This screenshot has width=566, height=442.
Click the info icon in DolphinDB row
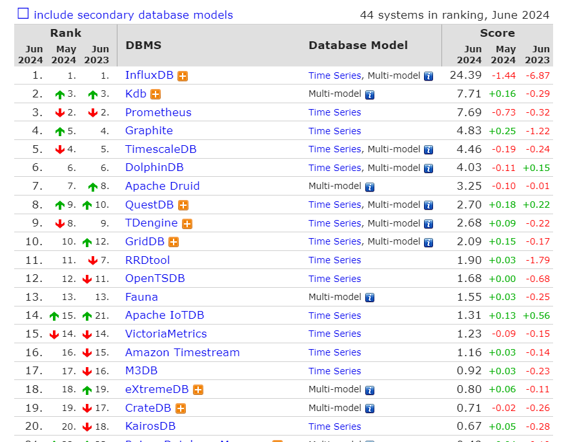point(429,168)
